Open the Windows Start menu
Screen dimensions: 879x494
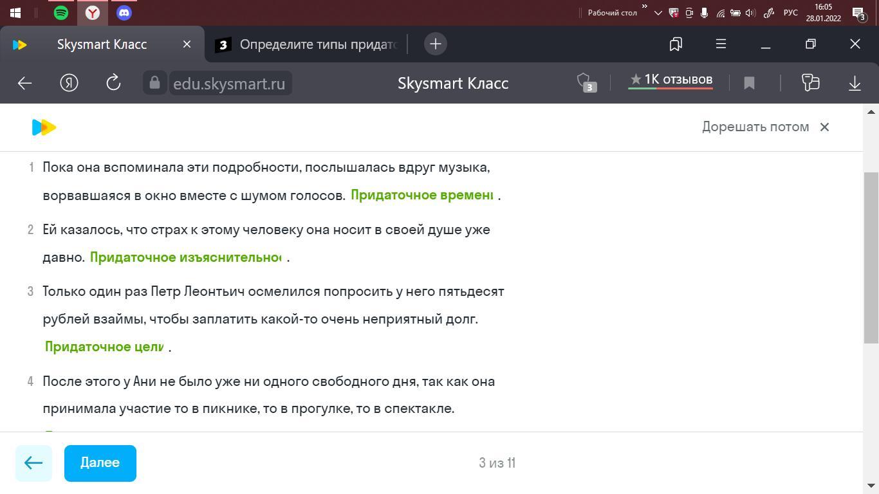[15, 12]
